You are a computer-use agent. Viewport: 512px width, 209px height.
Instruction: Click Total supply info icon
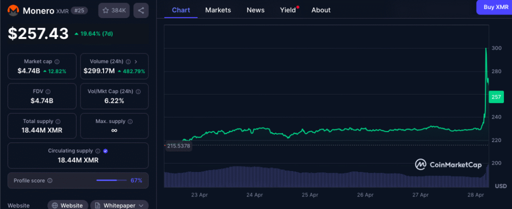pyautogui.click(x=58, y=121)
